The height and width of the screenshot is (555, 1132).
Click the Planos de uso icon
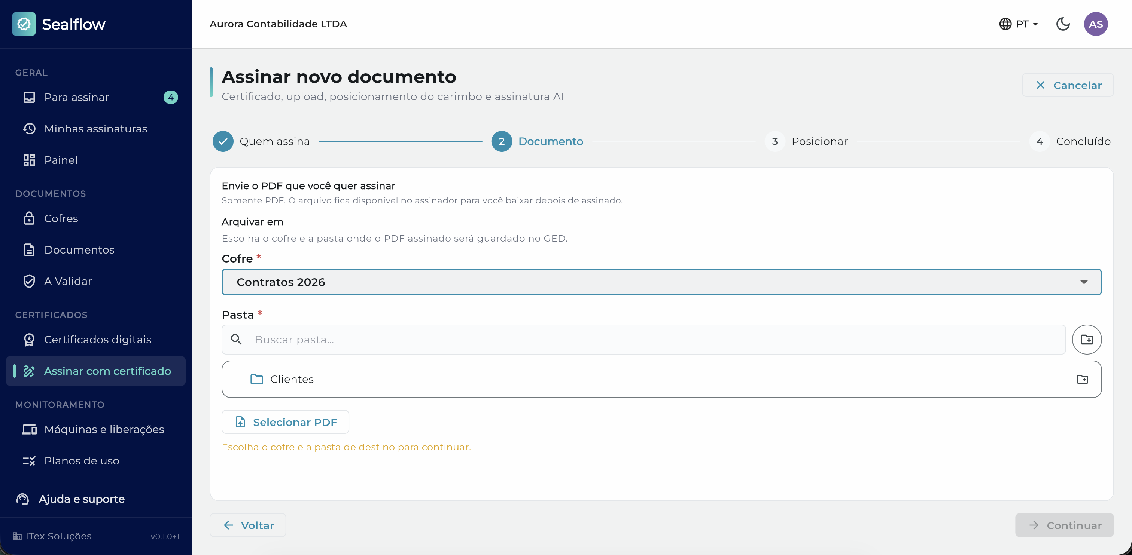[x=29, y=461]
